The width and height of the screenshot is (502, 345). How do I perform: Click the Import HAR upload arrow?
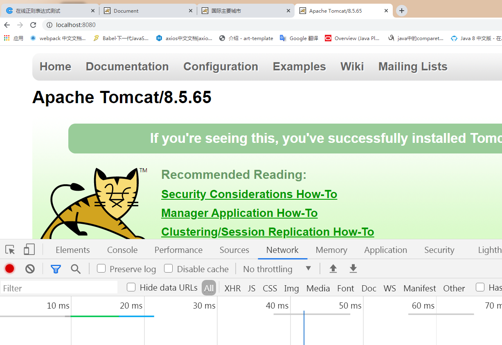click(x=333, y=269)
